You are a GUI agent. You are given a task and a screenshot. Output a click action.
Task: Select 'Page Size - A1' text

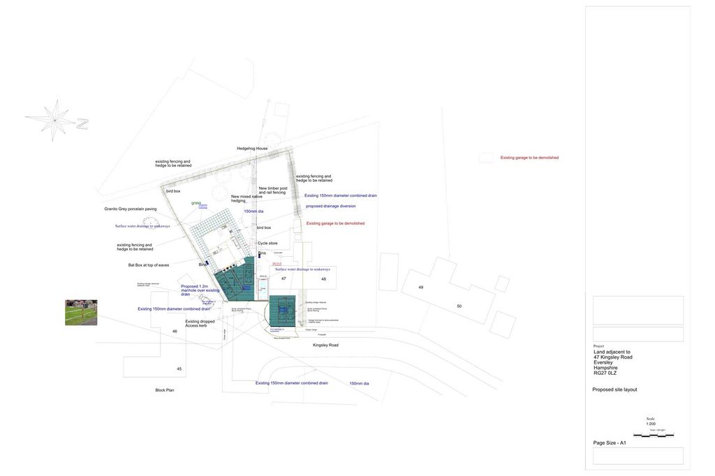[x=610, y=443]
